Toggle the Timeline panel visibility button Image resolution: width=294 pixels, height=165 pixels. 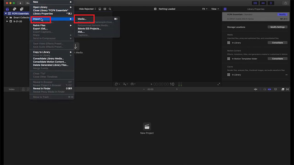[x=263, y=3]
